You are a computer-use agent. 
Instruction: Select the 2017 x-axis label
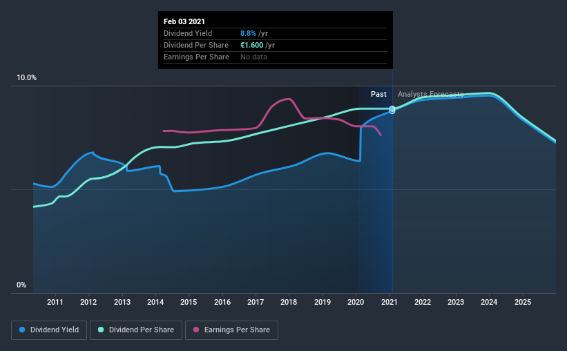pyautogui.click(x=256, y=302)
